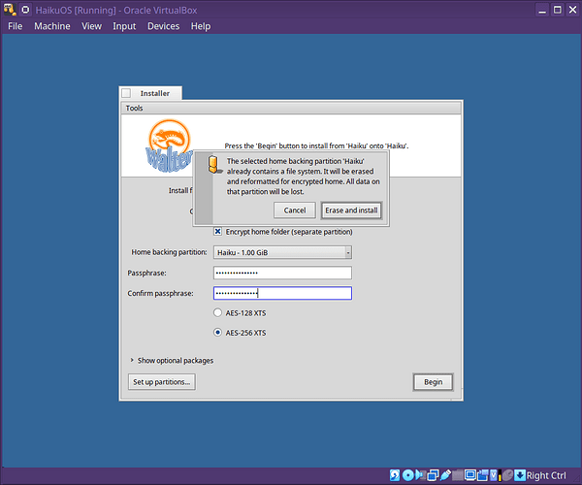
Task: Click the virtualization V status icon
Action: click(494, 475)
